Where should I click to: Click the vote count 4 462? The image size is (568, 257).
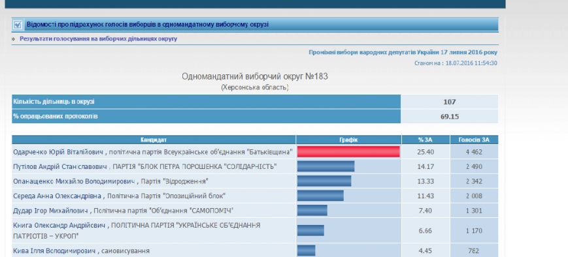point(474,152)
